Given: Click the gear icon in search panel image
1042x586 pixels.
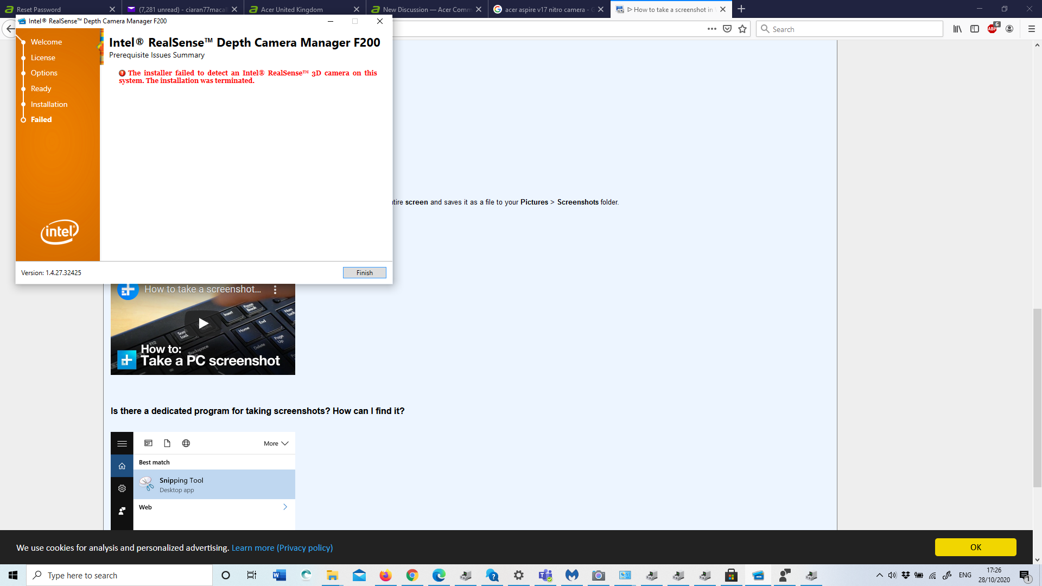Looking at the screenshot, I should (122, 488).
